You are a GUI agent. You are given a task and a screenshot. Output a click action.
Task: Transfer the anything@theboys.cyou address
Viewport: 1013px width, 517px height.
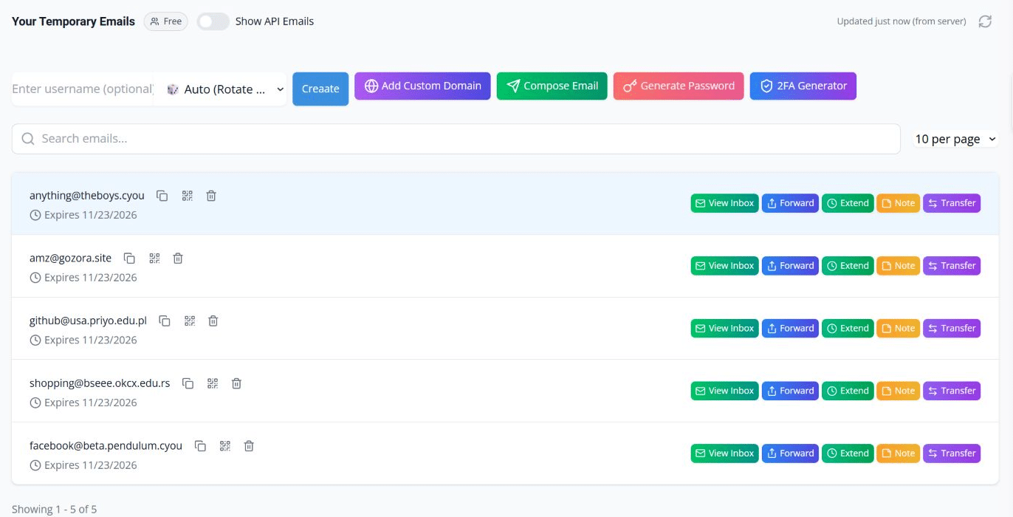tap(952, 203)
